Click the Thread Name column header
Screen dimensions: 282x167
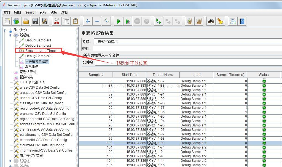[x=163, y=75]
